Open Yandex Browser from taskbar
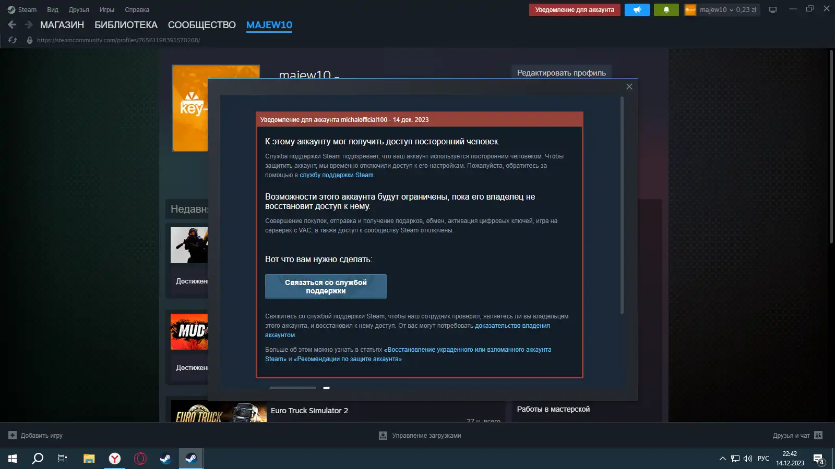This screenshot has width=835, height=469. click(x=115, y=459)
